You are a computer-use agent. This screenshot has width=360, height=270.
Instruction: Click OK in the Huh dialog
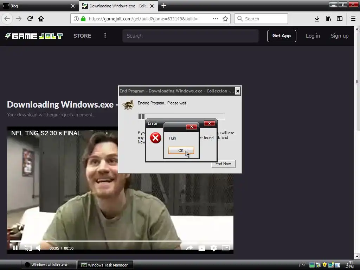pos(181,150)
